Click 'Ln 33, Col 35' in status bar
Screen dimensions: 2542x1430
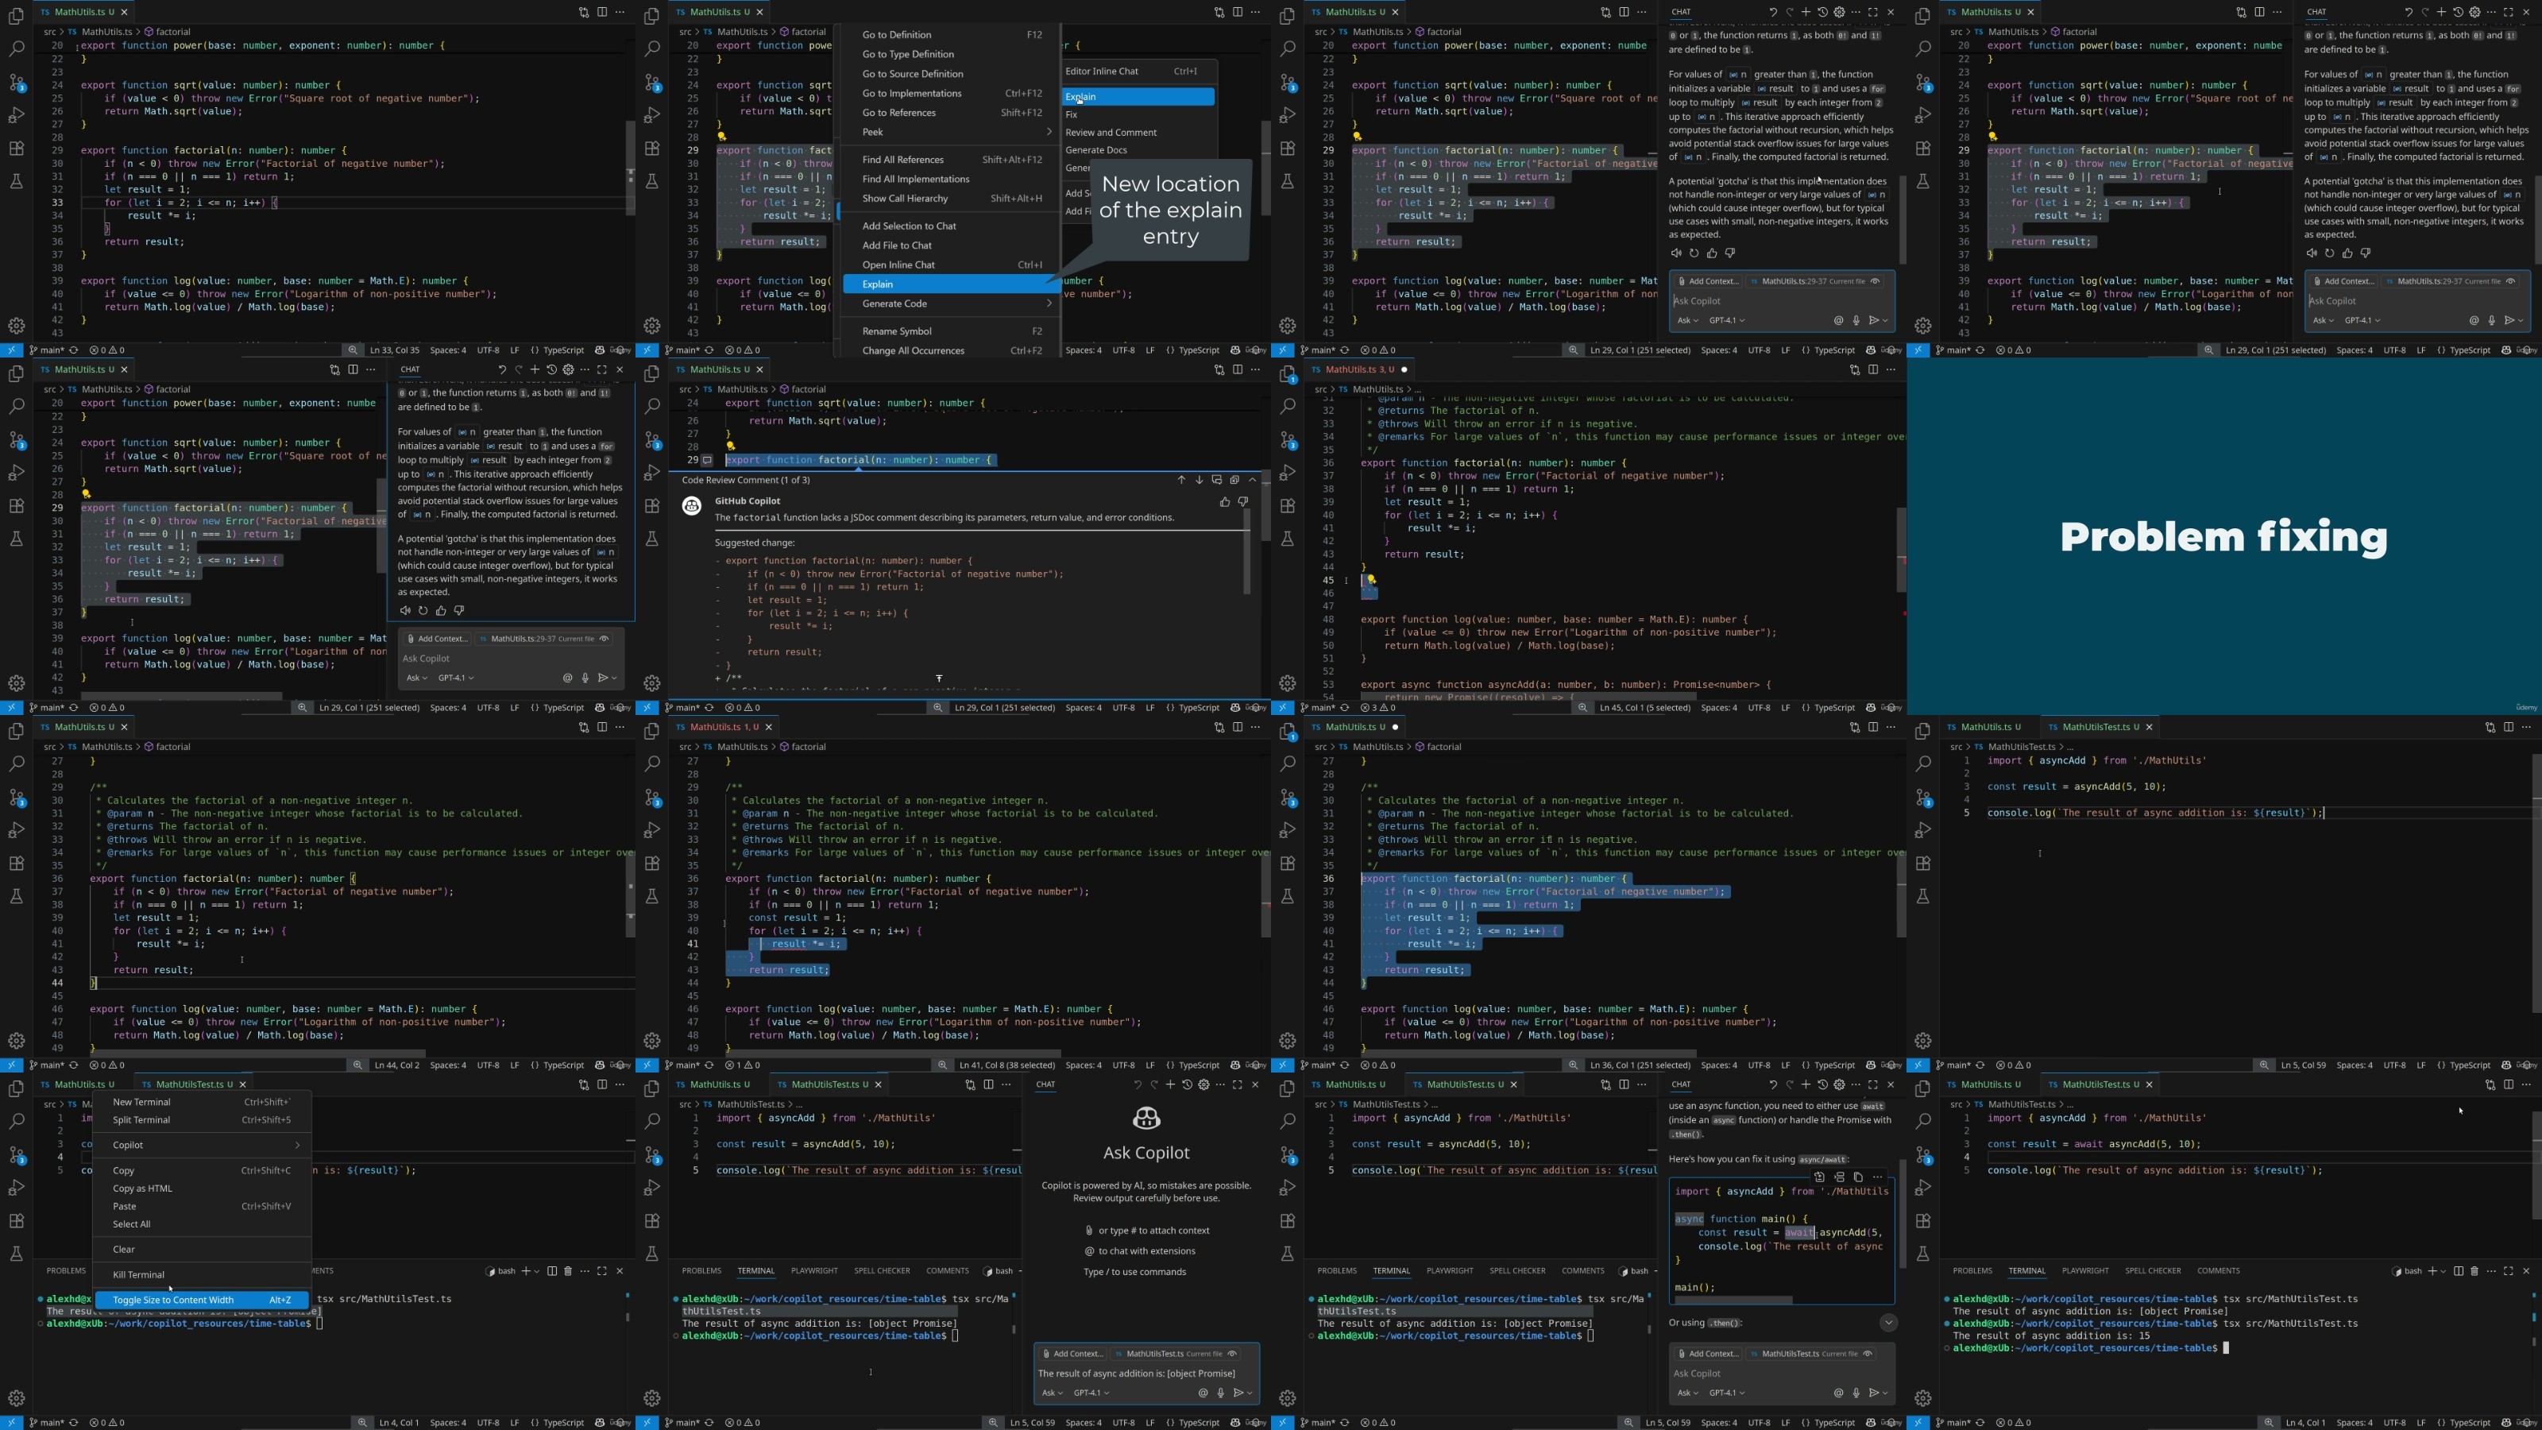point(394,350)
